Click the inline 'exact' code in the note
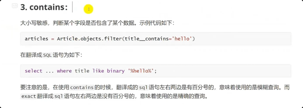Viewport: 303px width, 108px height. 28,96
